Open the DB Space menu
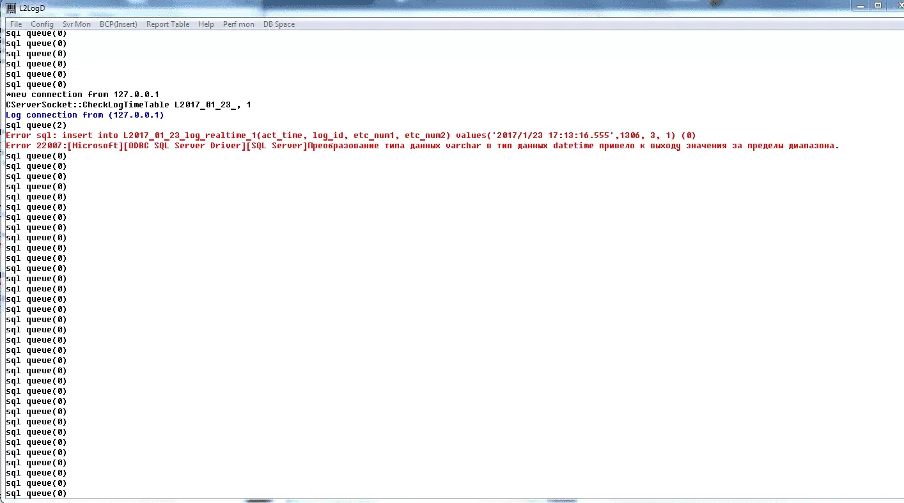904x503 pixels. point(279,24)
